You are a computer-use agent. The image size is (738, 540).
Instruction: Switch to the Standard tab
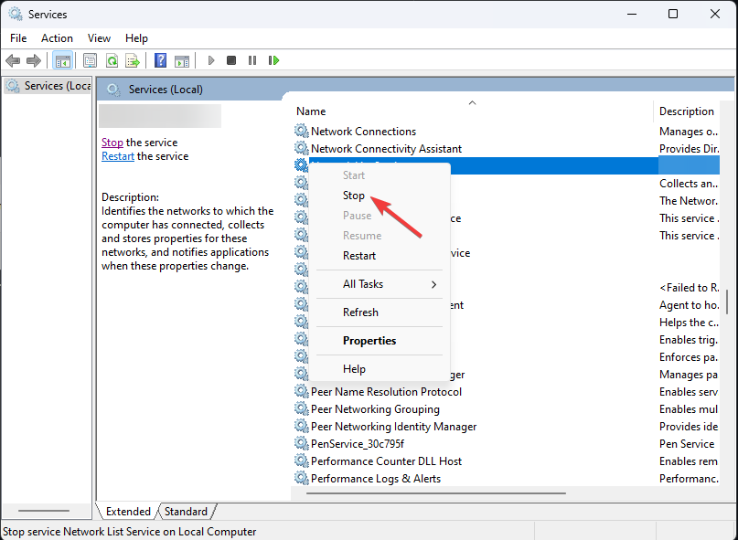(x=186, y=512)
